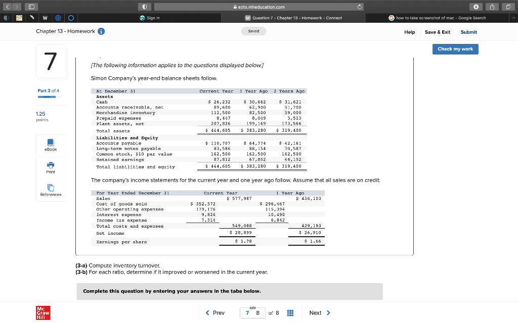
Task: Click the large question number 7 badge
Action: [51, 61]
